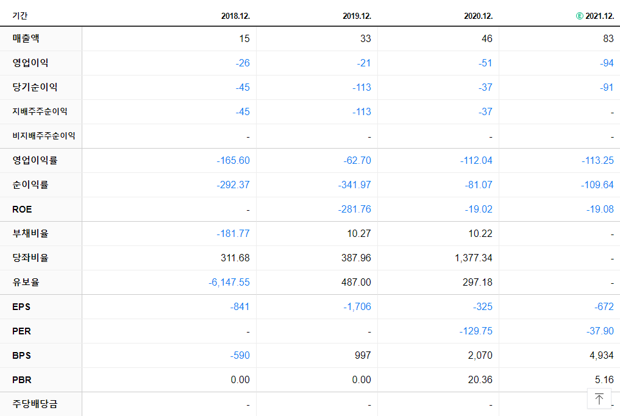Select the 2019.12. column header
Viewport: 620px width, 416px height.
pyautogui.click(x=357, y=16)
